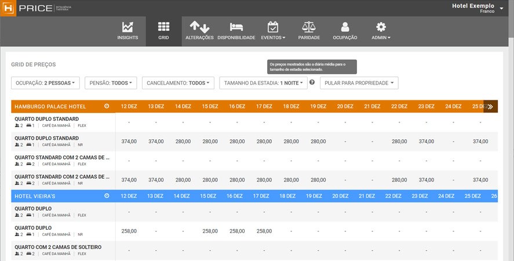Click clock icon on Hamburgo Palace Hotel row

107,107
